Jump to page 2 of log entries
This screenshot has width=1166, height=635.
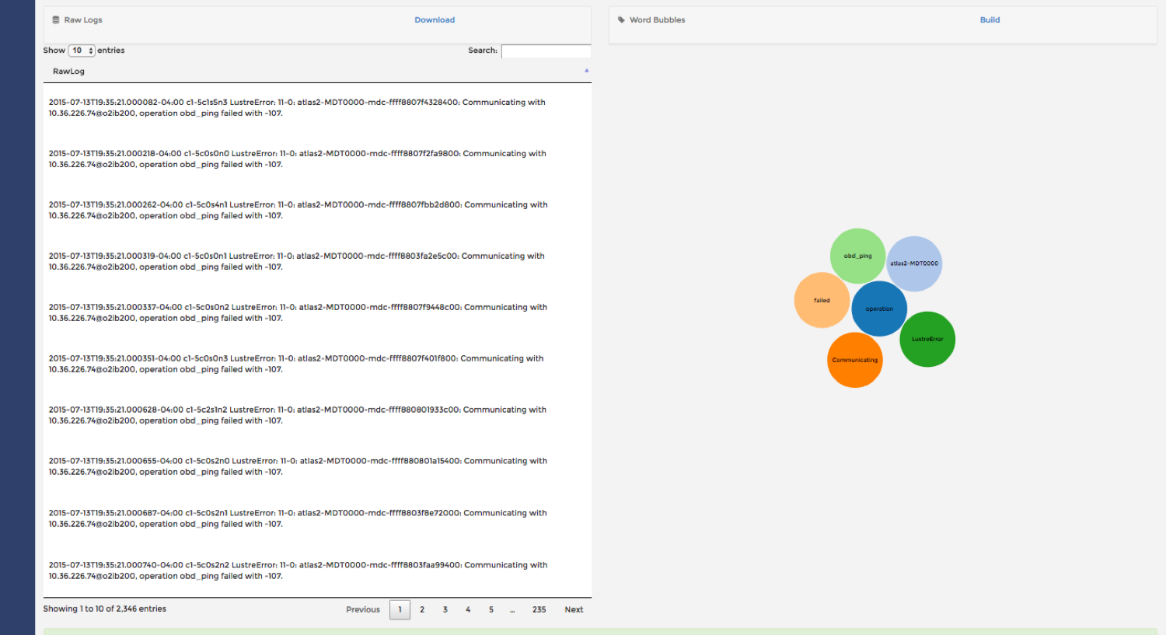point(422,609)
